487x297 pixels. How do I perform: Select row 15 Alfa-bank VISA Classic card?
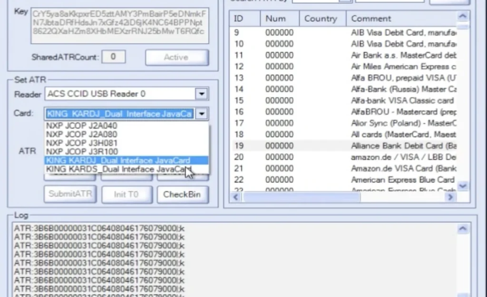[x=344, y=100]
